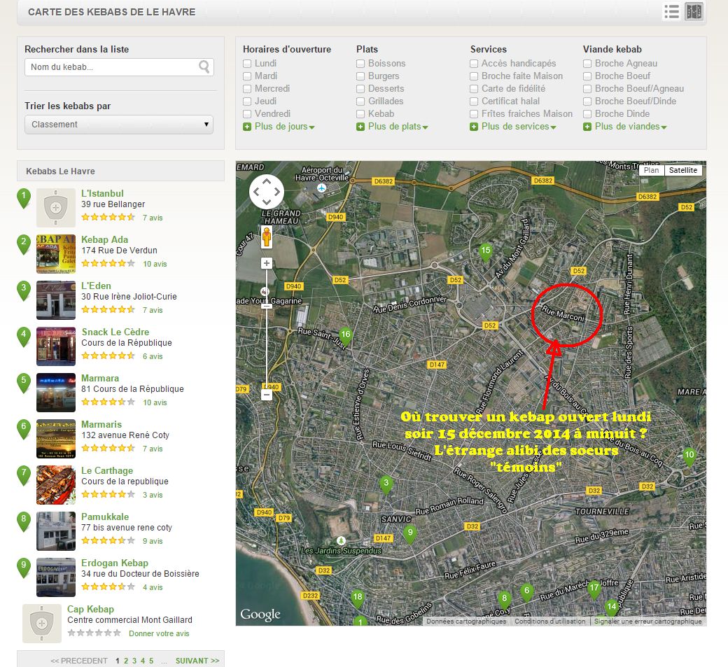Screen dimensions: 728x667
Task: Click map pan control
Action: [x=267, y=191]
